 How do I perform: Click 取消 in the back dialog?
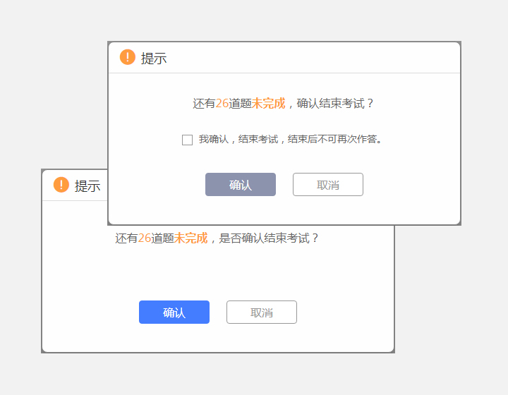(262, 312)
